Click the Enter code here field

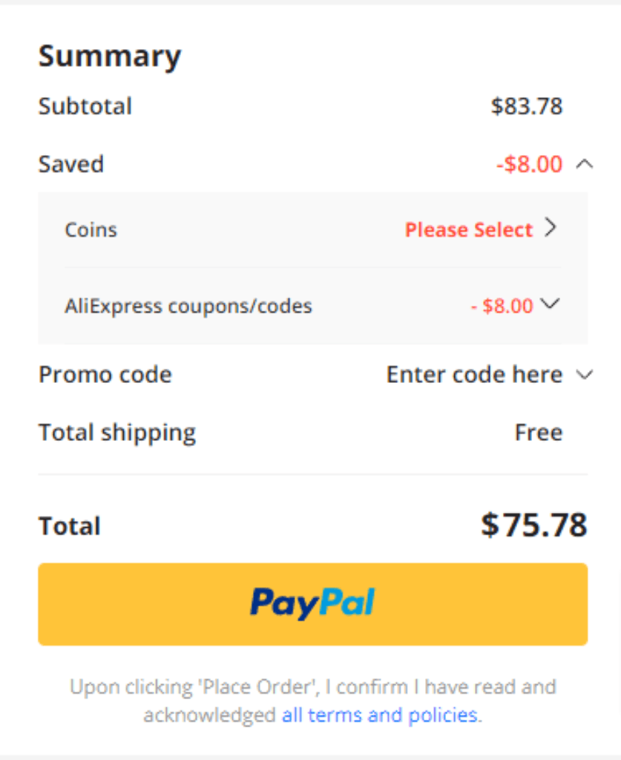[x=474, y=375]
